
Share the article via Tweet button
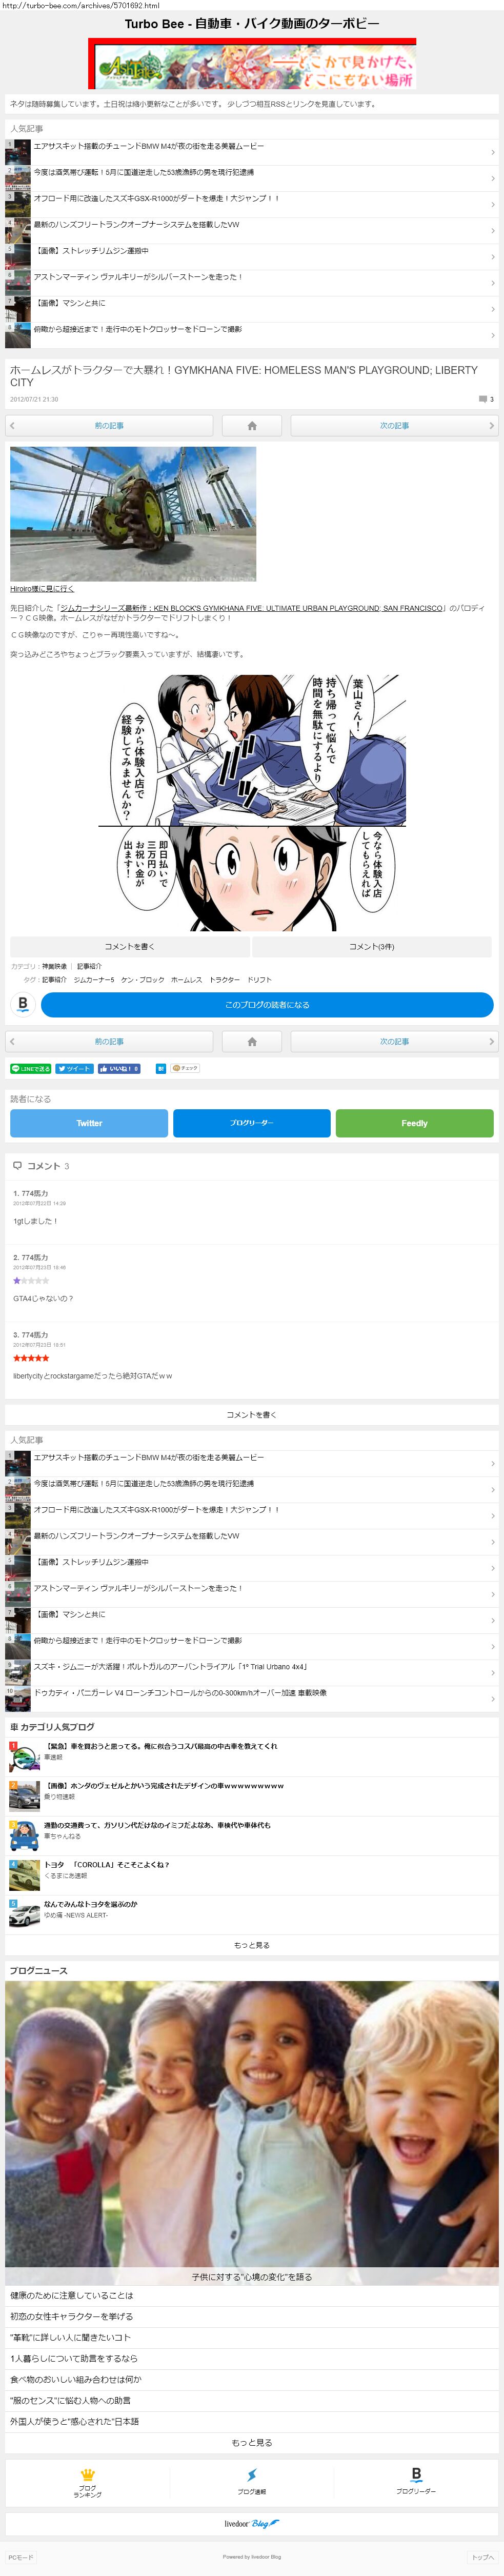[x=74, y=1068]
